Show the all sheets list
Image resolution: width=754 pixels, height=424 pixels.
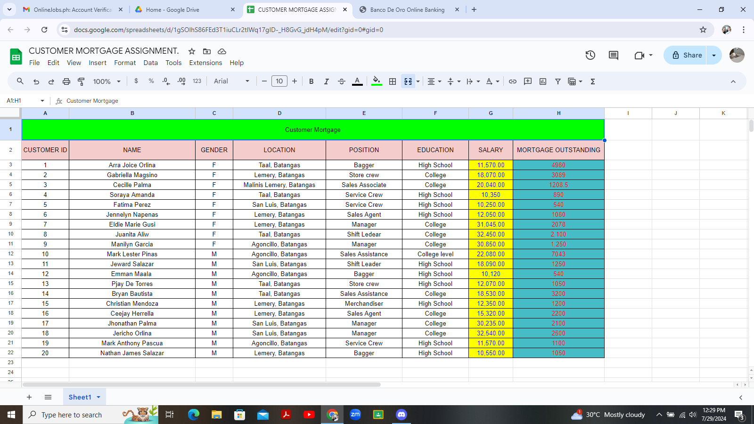pos(48,397)
